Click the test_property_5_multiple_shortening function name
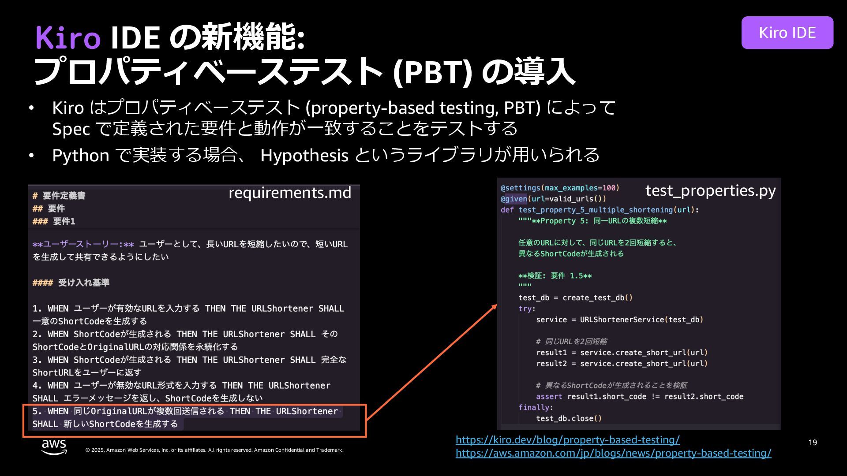Viewport: 847px width, 476px height. tap(596, 210)
